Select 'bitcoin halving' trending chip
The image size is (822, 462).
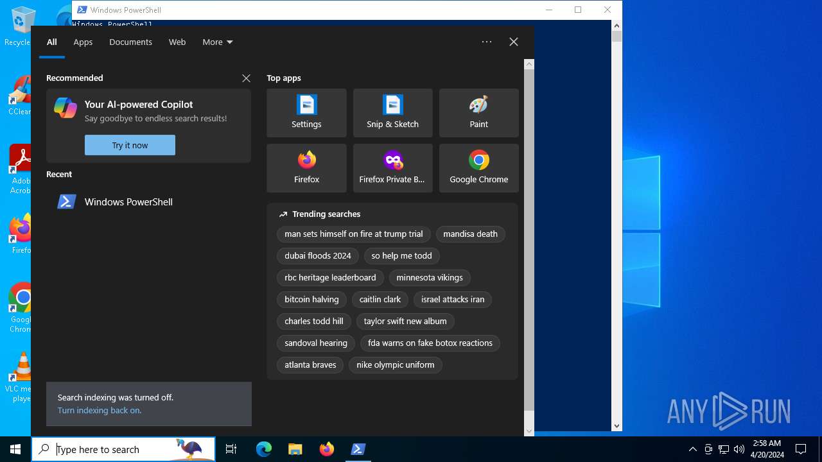311,300
